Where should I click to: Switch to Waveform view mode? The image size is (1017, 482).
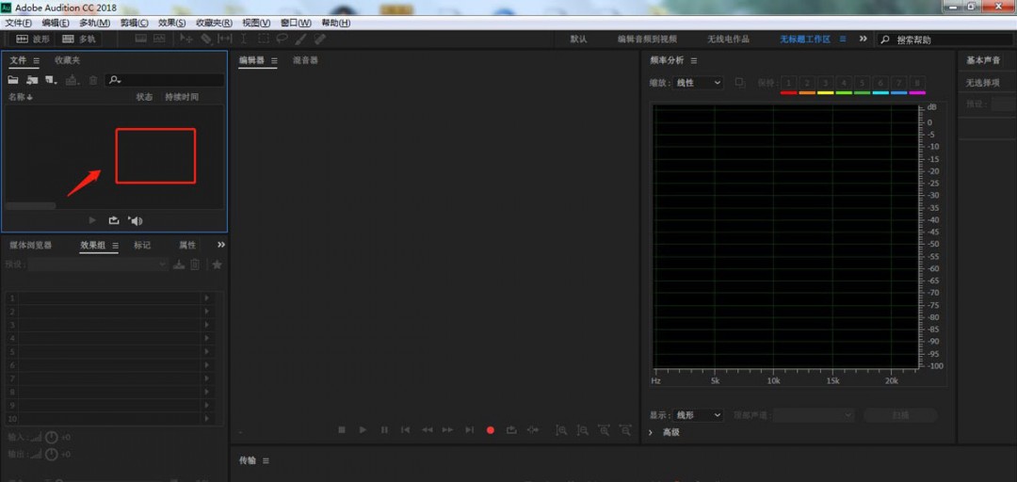[33, 40]
